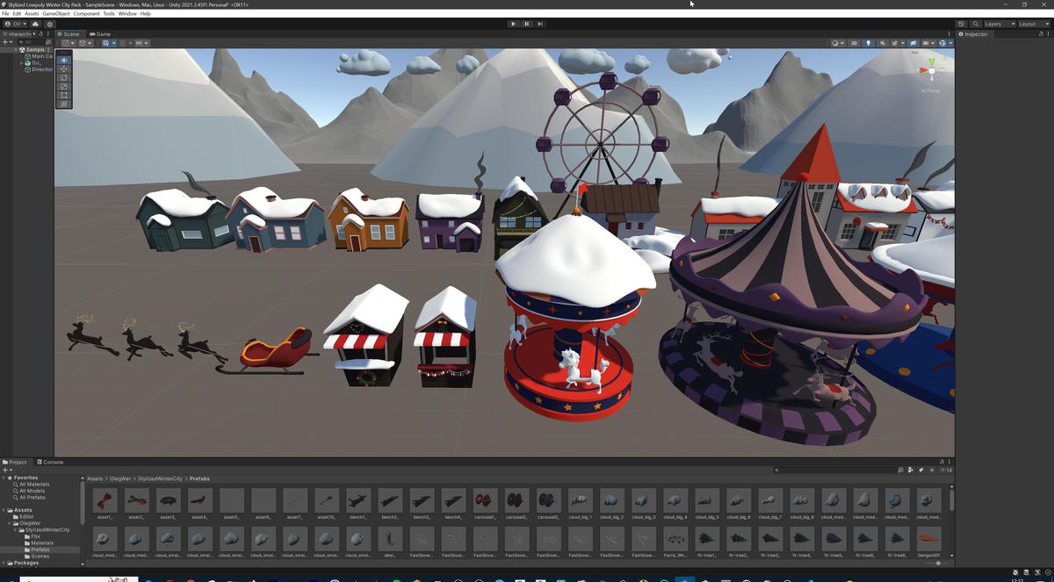Select the Inspector tab
The image size is (1054, 582).
[x=976, y=33]
